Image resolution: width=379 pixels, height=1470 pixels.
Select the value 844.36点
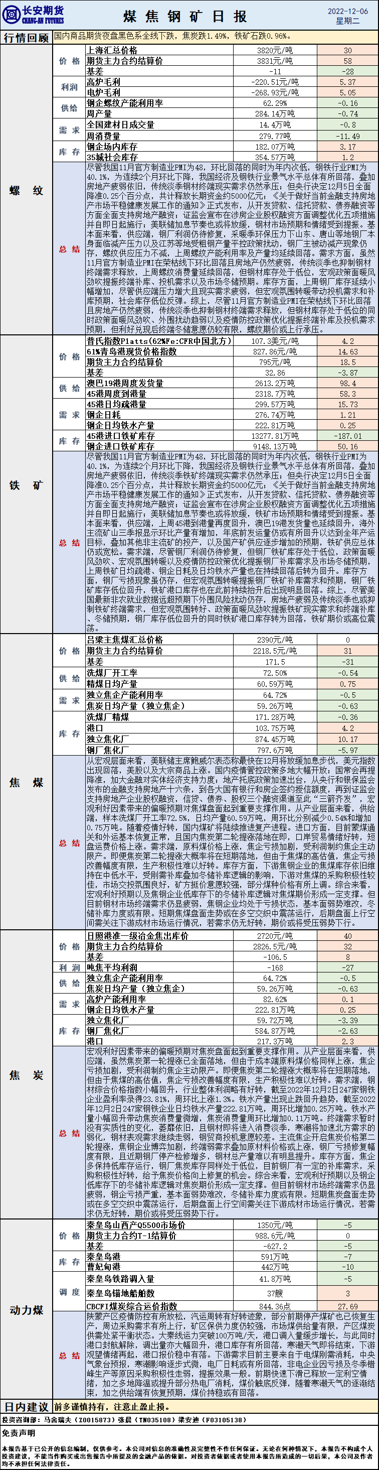[275, 1306]
